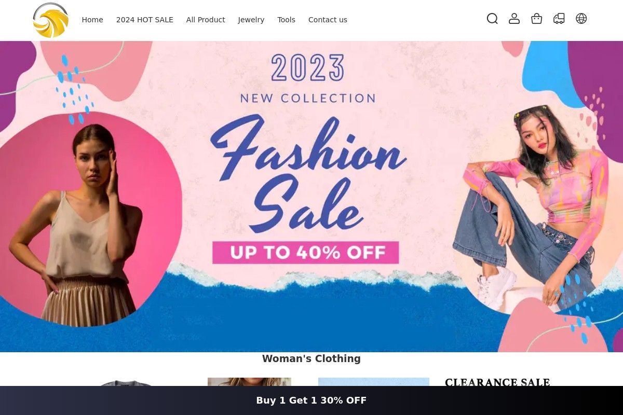
Task: Open the gray t-shirt product thumbnail
Action: [125, 383]
